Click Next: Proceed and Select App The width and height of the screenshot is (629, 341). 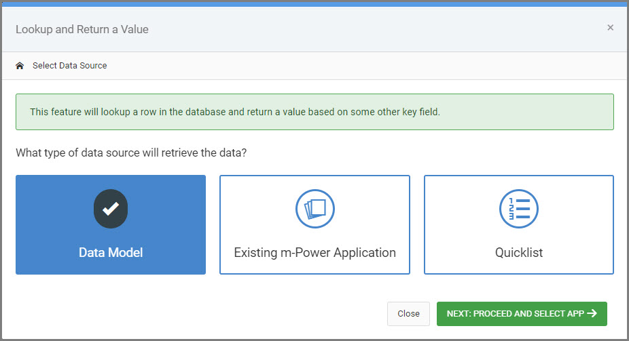point(522,314)
